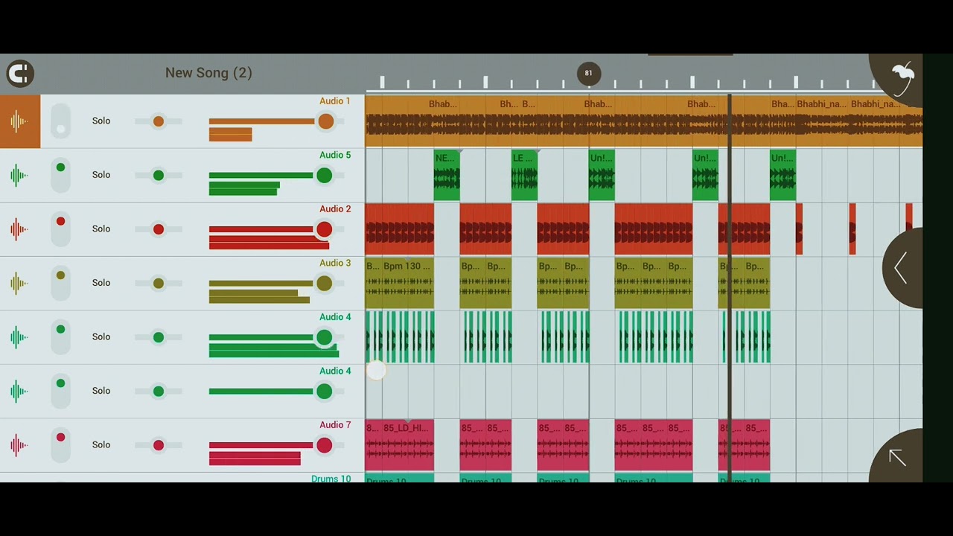Click the New Song (2) title
Image resolution: width=953 pixels, height=536 pixels.
[208, 73]
